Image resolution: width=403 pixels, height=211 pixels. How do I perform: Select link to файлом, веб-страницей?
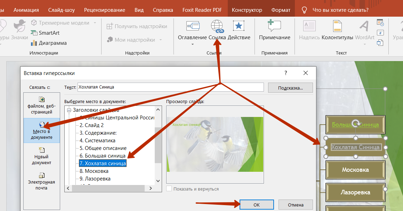coord(42,105)
